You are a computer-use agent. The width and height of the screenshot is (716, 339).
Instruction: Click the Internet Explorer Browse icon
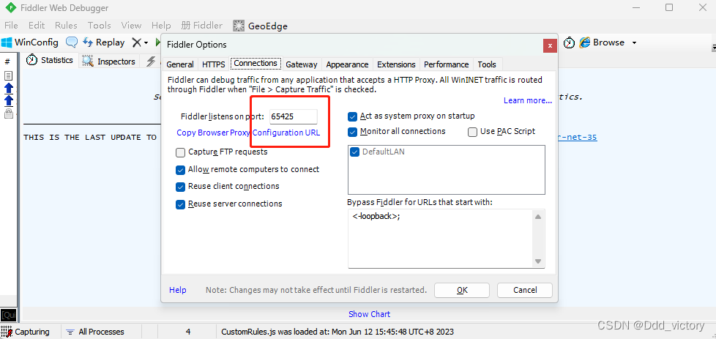point(584,42)
